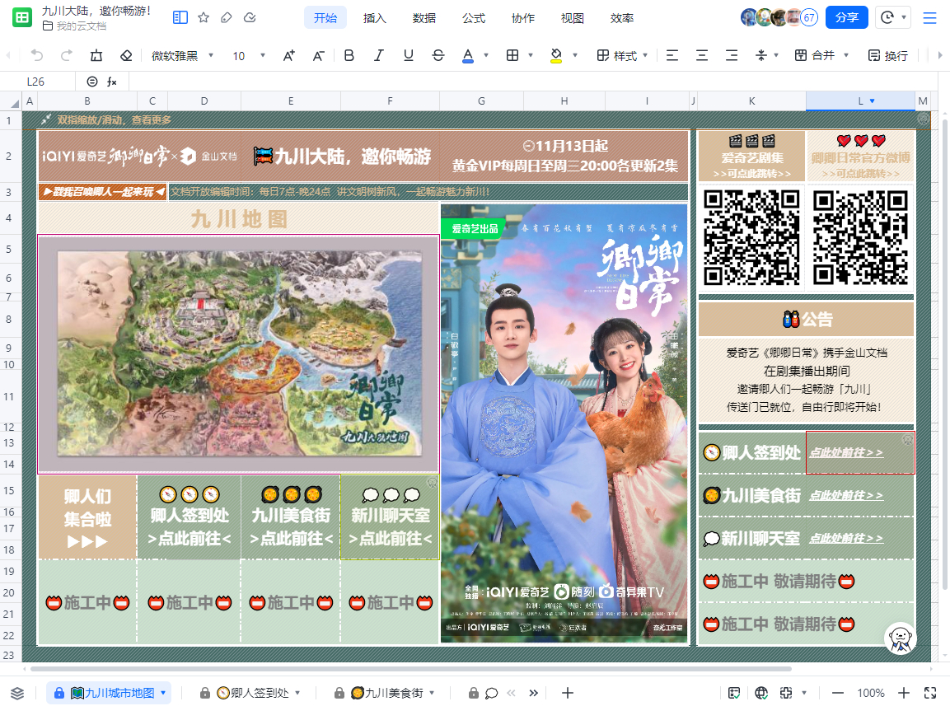Zoom out with minus button
The width and height of the screenshot is (950, 706).
click(x=838, y=693)
